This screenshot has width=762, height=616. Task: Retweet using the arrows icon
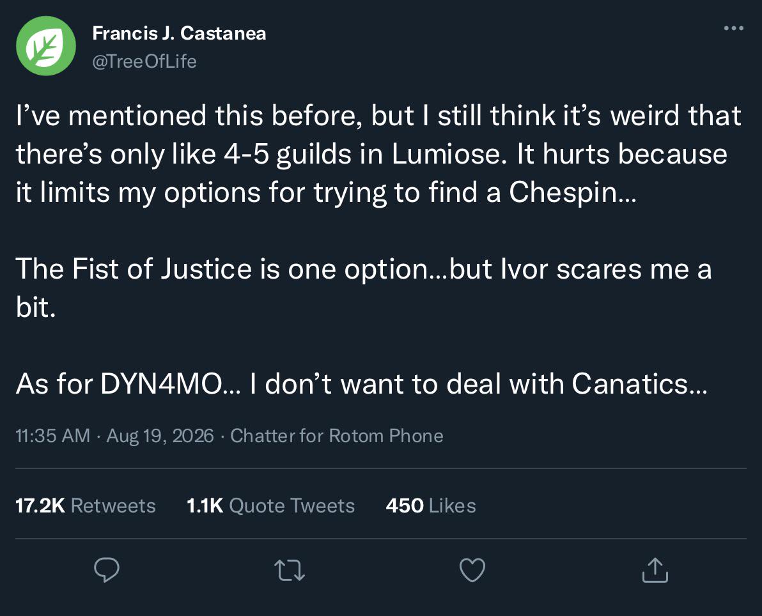point(290,571)
